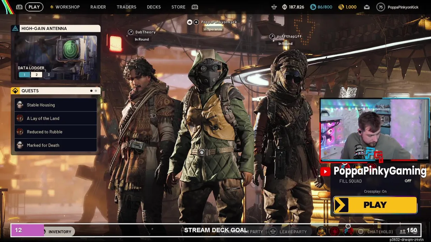Viewport: 431px width, 242px height.
Task: Open the Play tab
Action: click(x=34, y=7)
